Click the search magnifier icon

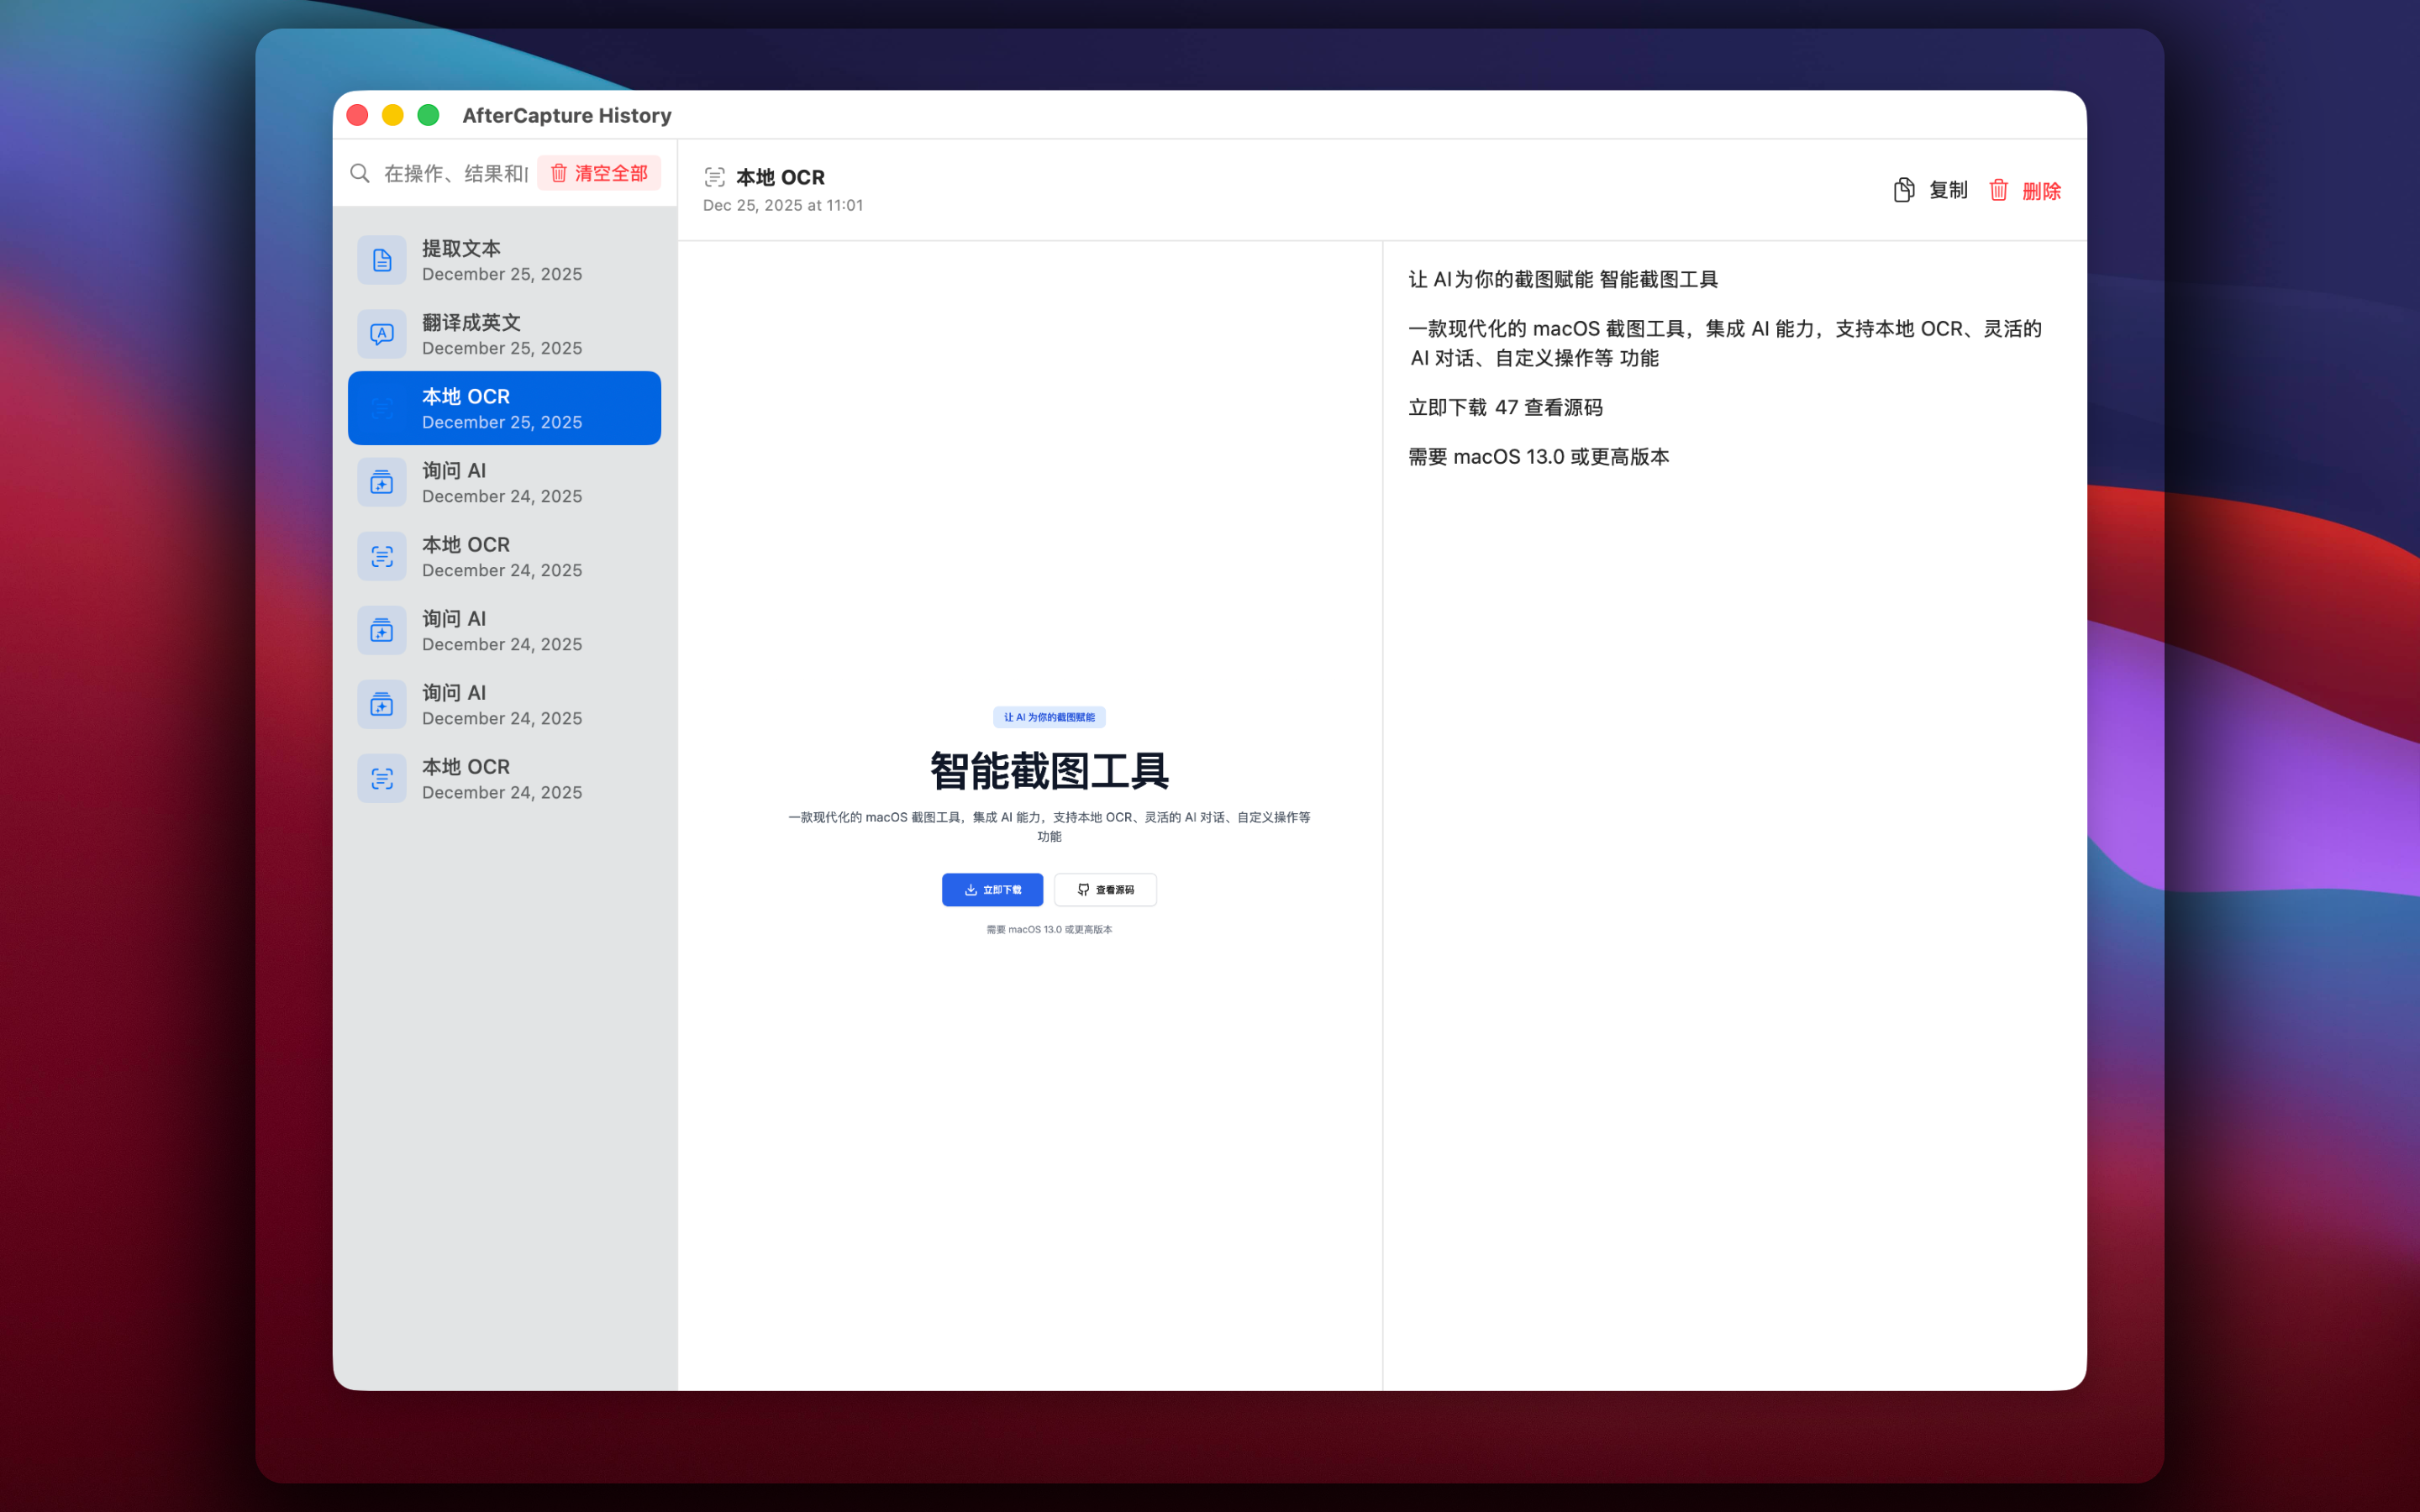(360, 173)
